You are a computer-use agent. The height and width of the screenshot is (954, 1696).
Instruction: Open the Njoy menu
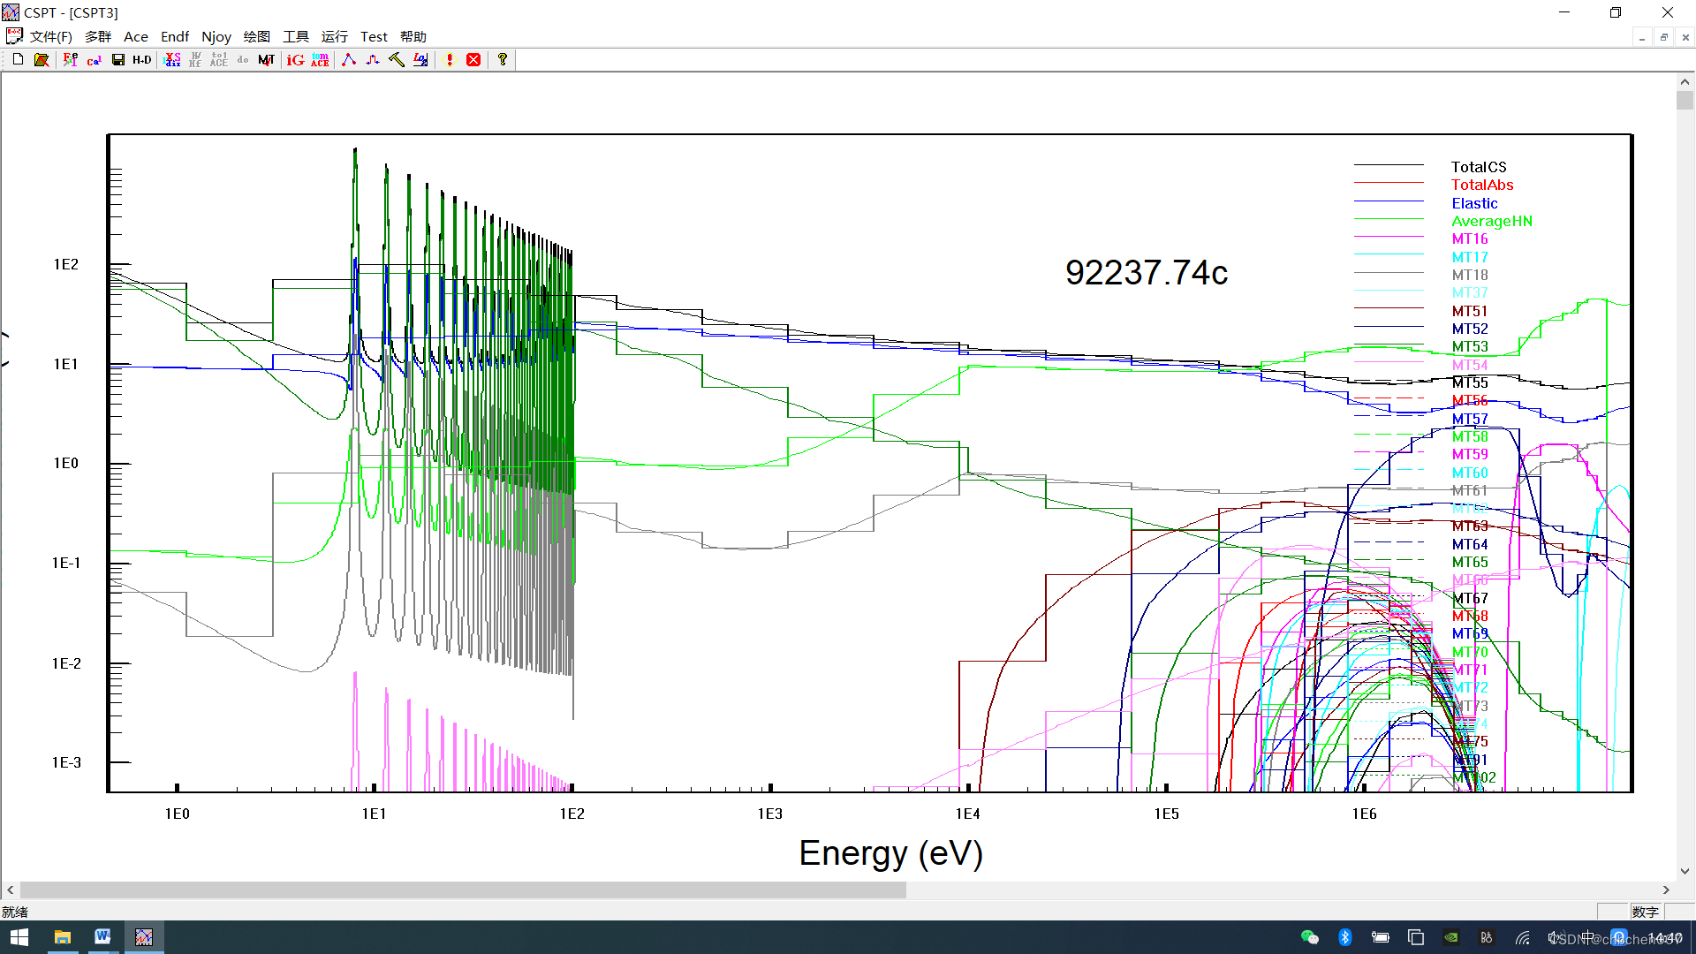click(216, 36)
